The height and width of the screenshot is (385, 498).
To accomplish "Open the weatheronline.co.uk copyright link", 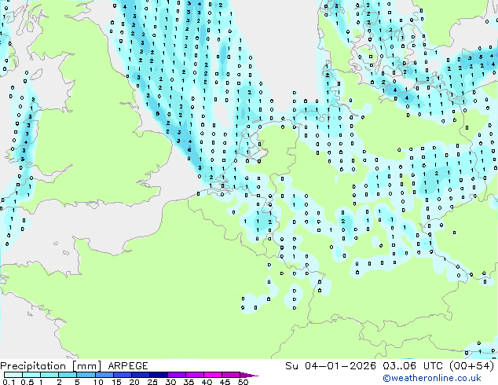I will [431, 378].
